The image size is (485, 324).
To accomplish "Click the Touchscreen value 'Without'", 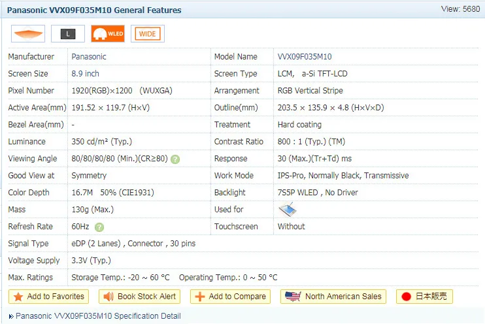I will pyautogui.click(x=291, y=227).
